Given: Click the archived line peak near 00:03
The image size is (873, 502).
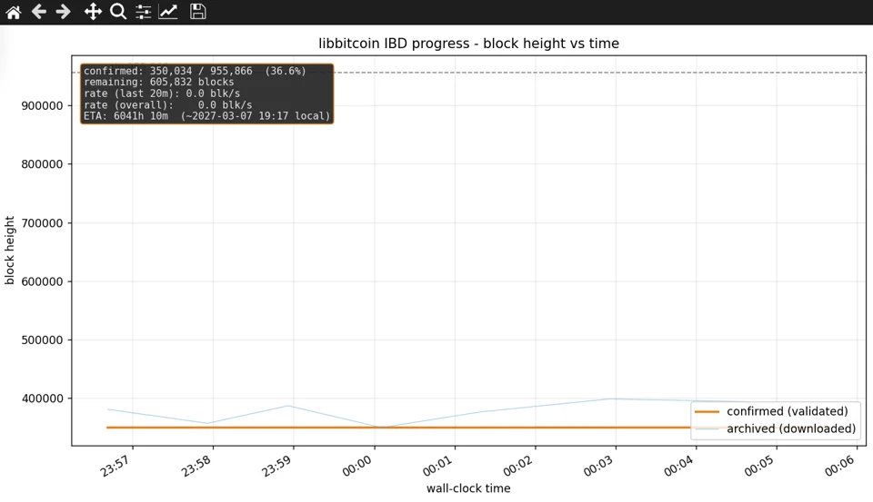Looking at the screenshot, I should coord(613,399).
